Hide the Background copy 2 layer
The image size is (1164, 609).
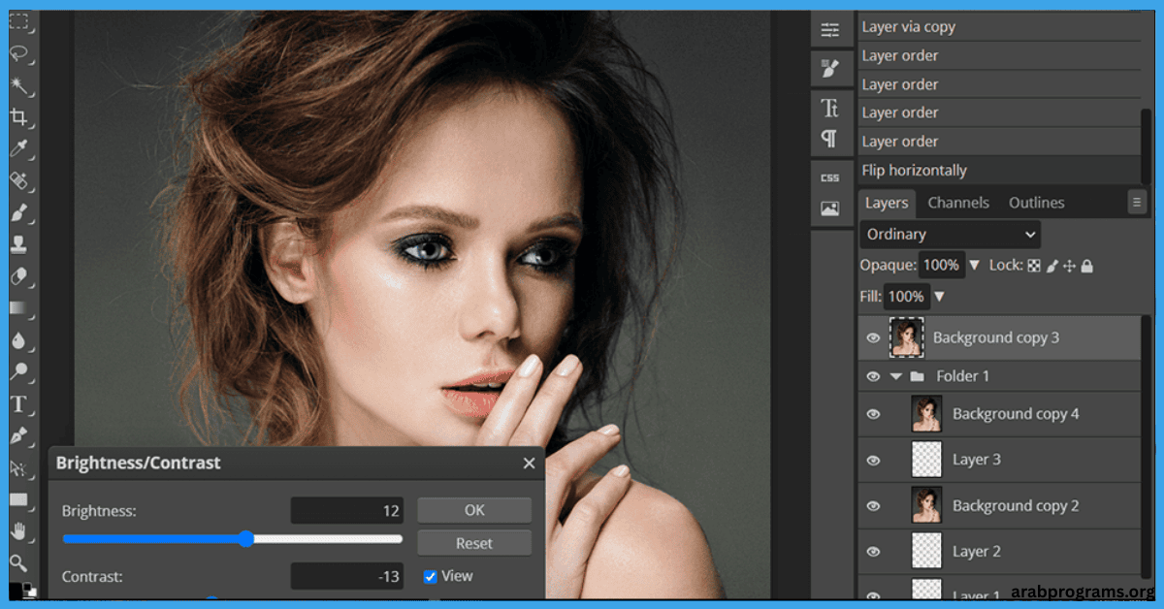click(873, 505)
